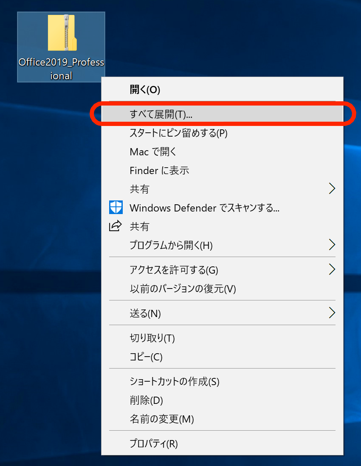Select コピー(C) to copy
The width and height of the screenshot is (361, 466).
tap(222, 357)
